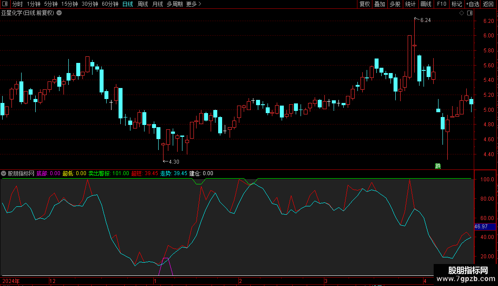The height and width of the screenshot is (286, 498).
Task: Click the diamond icon above the price axis
Action: (461, 13)
